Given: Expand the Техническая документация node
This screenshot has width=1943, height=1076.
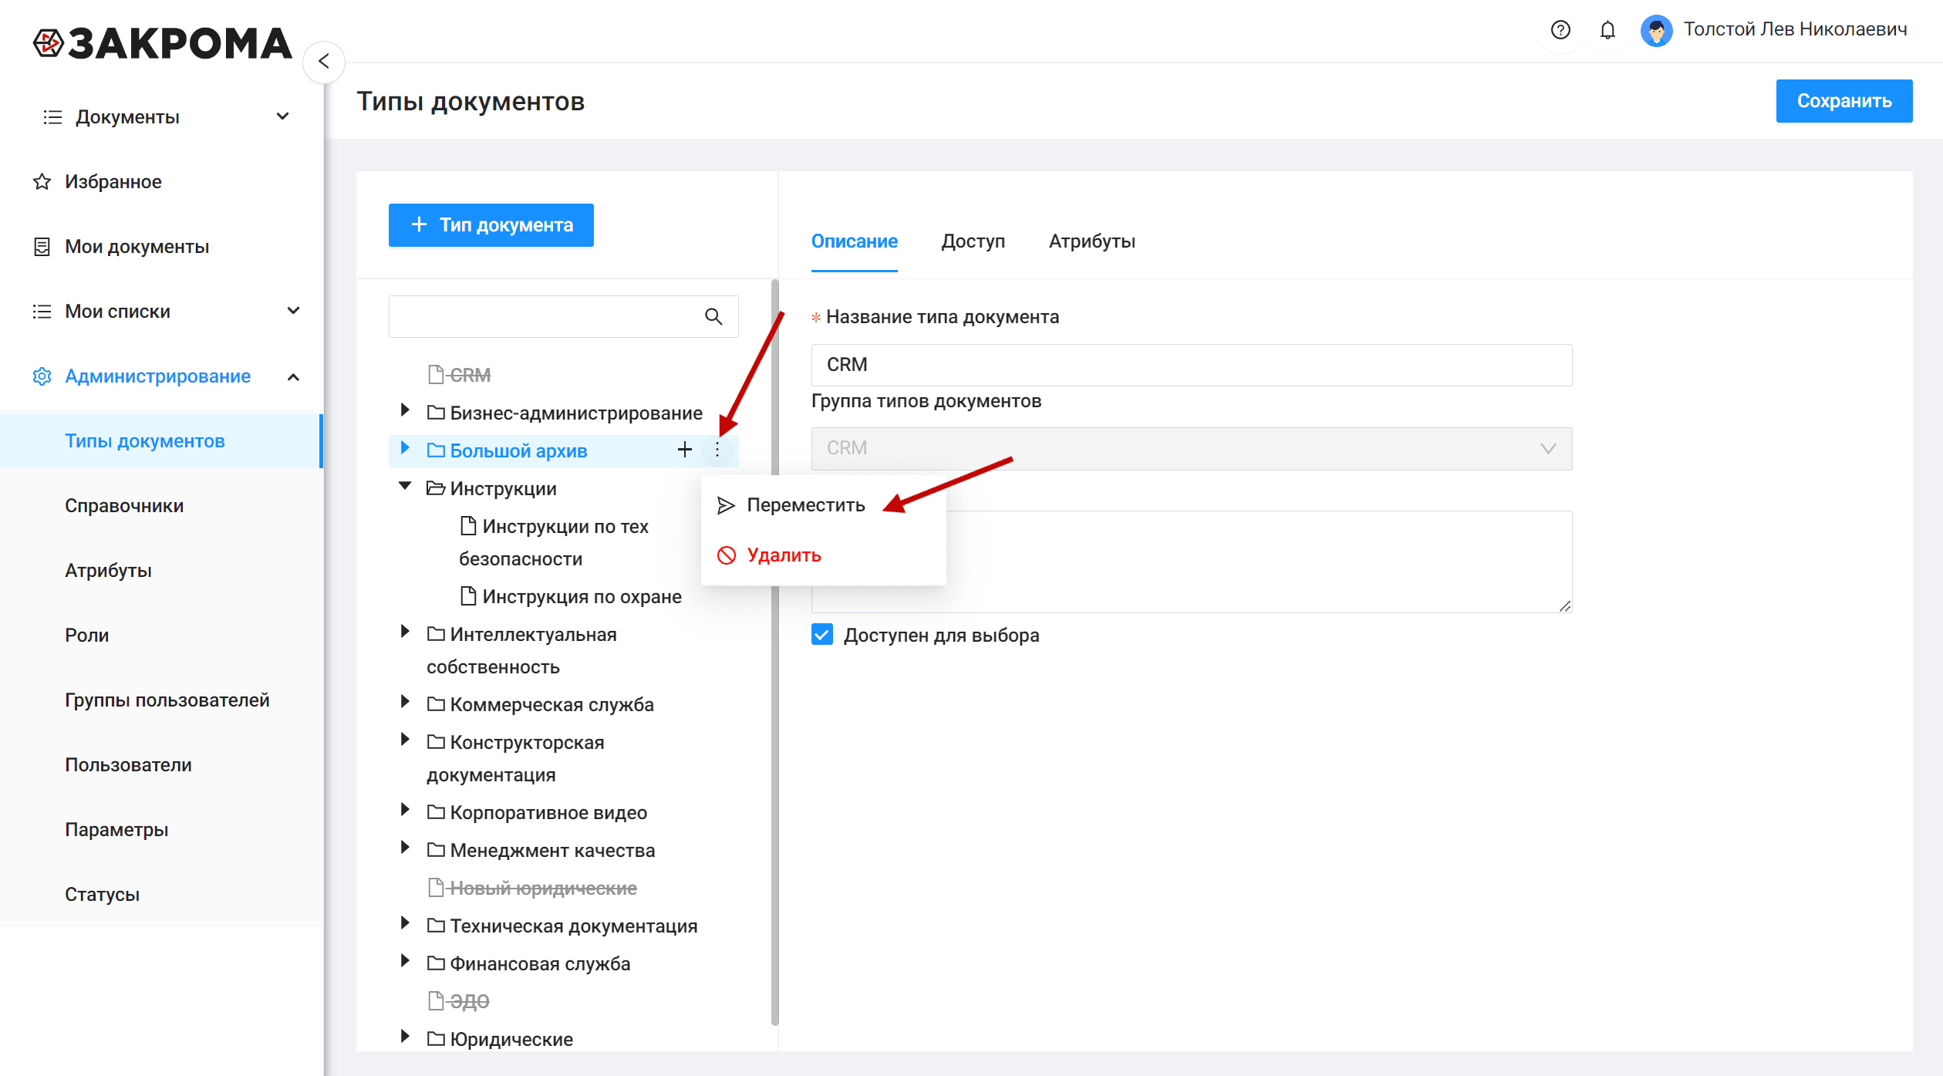Looking at the screenshot, I should click(404, 923).
